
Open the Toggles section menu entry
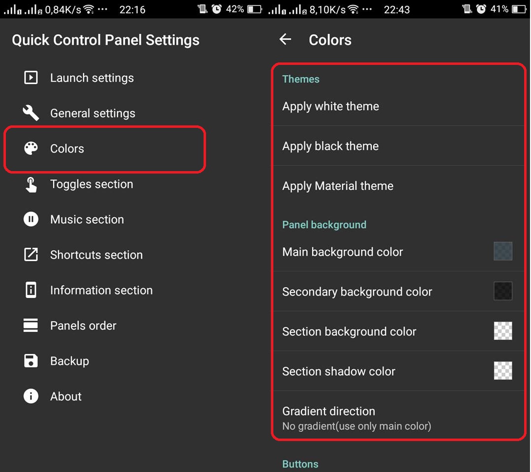tap(91, 184)
